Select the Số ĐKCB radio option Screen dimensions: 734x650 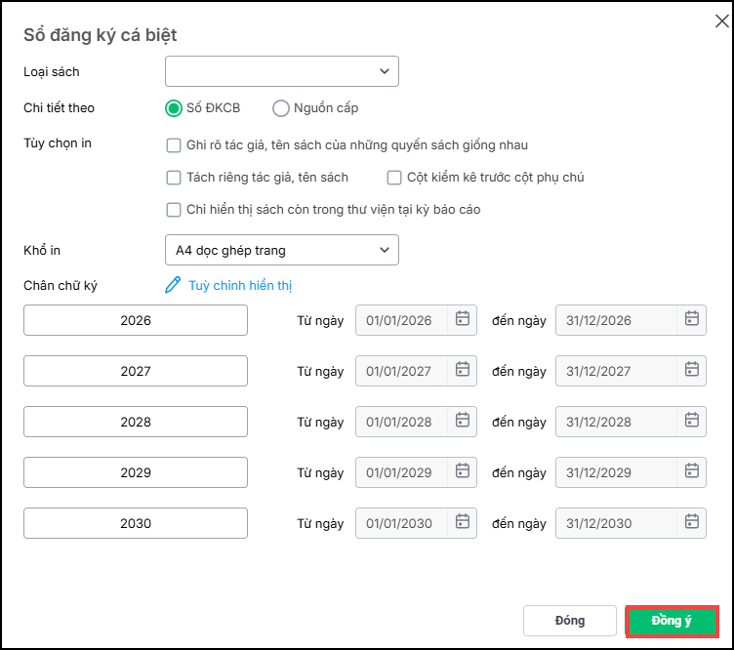click(x=174, y=108)
